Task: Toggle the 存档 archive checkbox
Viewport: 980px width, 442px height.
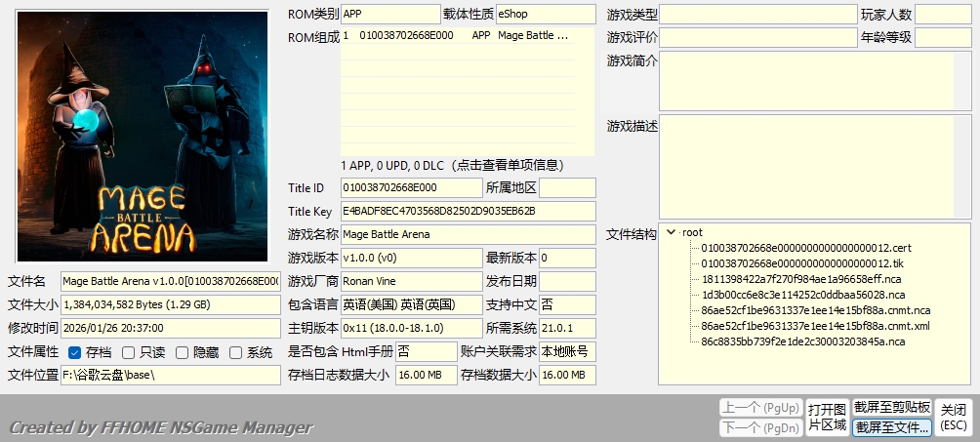Action: [x=75, y=352]
